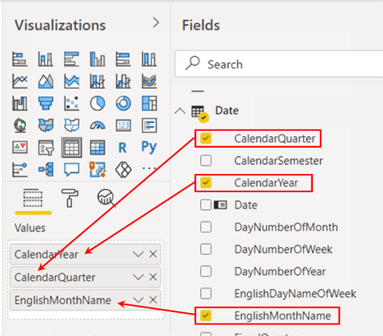This screenshot has width=383, height=336.
Task: Select the donut chart visualization
Action: coord(123,103)
